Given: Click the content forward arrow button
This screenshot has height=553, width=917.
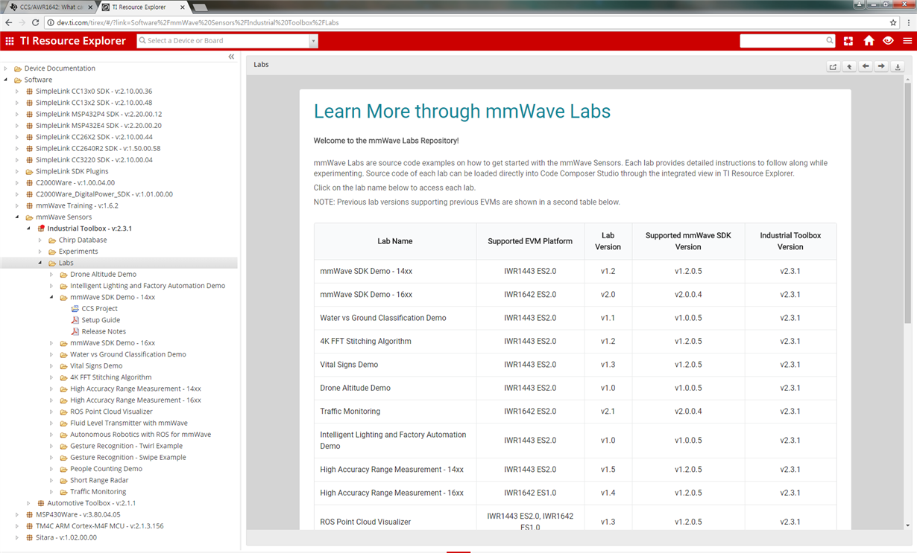Looking at the screenshot, I should tap(881, 67).
